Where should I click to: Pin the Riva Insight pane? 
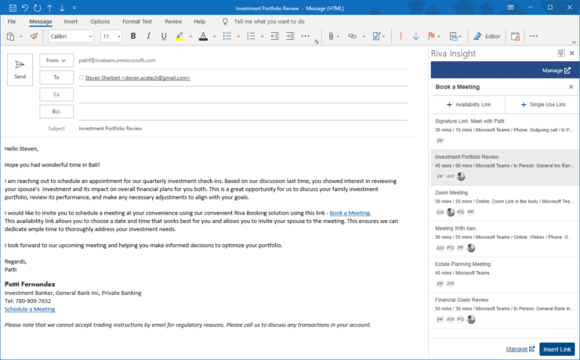561,53
